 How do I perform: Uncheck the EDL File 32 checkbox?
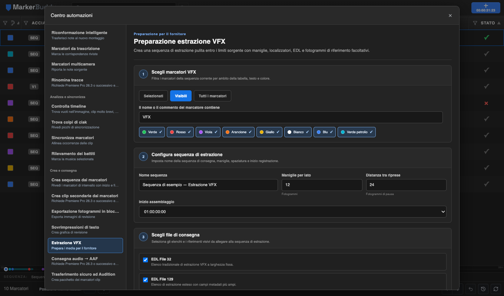146,260
